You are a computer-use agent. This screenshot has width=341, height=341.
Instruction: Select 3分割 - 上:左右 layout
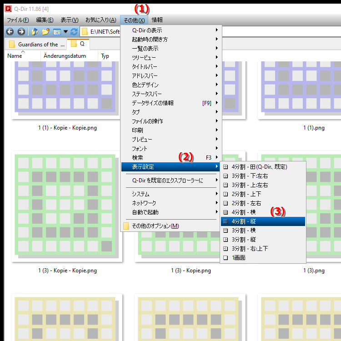[x=263, y=185]
